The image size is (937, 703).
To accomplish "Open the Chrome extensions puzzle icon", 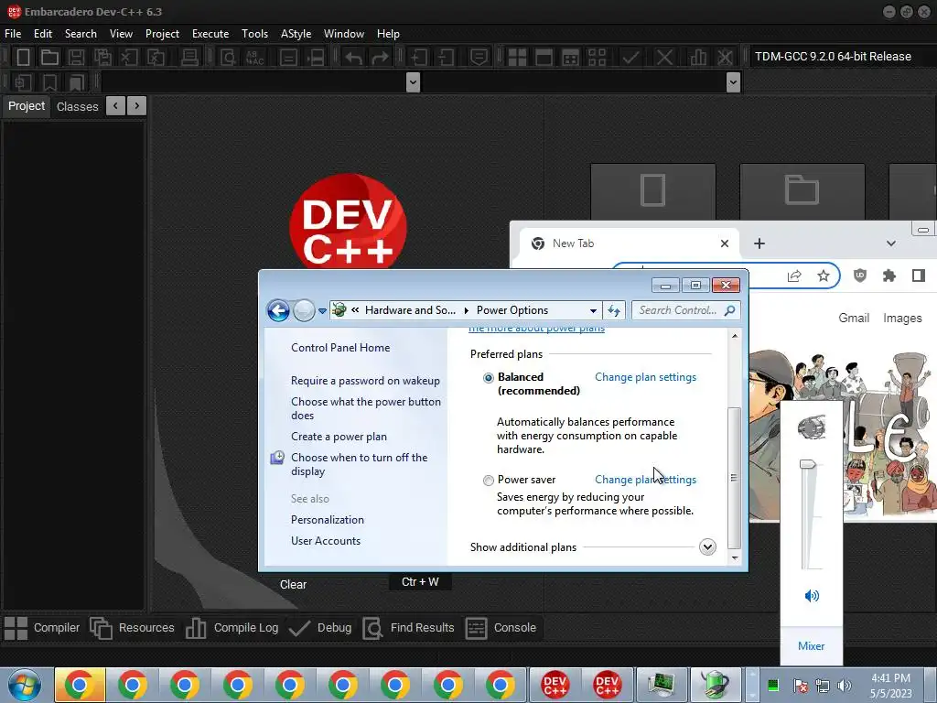I will pyautogui.click(x=889, y=276).
